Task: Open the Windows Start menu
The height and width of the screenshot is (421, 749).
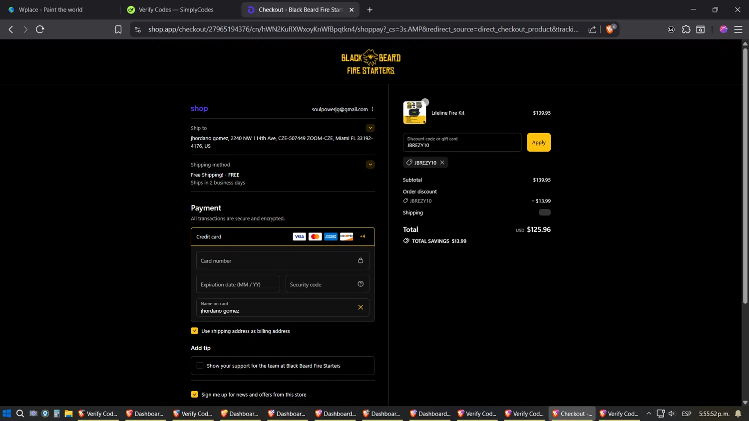Action: coord(6,414)
